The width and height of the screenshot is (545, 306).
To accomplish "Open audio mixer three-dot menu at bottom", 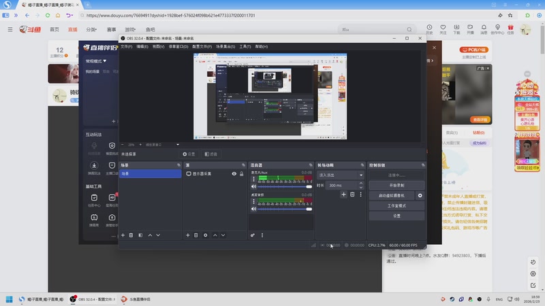I will (x=262, y=235).
